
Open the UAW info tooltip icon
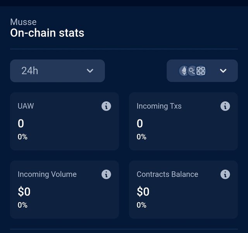point(106,106)
